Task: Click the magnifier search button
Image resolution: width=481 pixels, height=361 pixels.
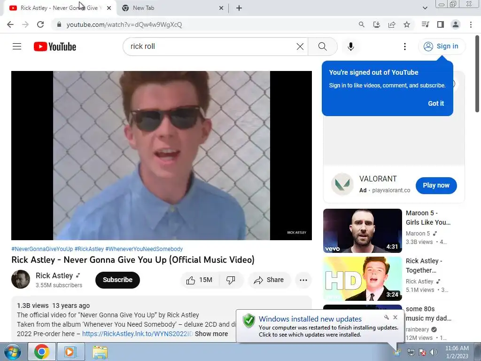Action: 322,47
